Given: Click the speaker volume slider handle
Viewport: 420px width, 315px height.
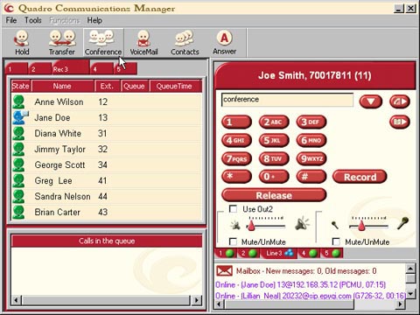Looking at the screenshot, I should click(x=251, y=226).
